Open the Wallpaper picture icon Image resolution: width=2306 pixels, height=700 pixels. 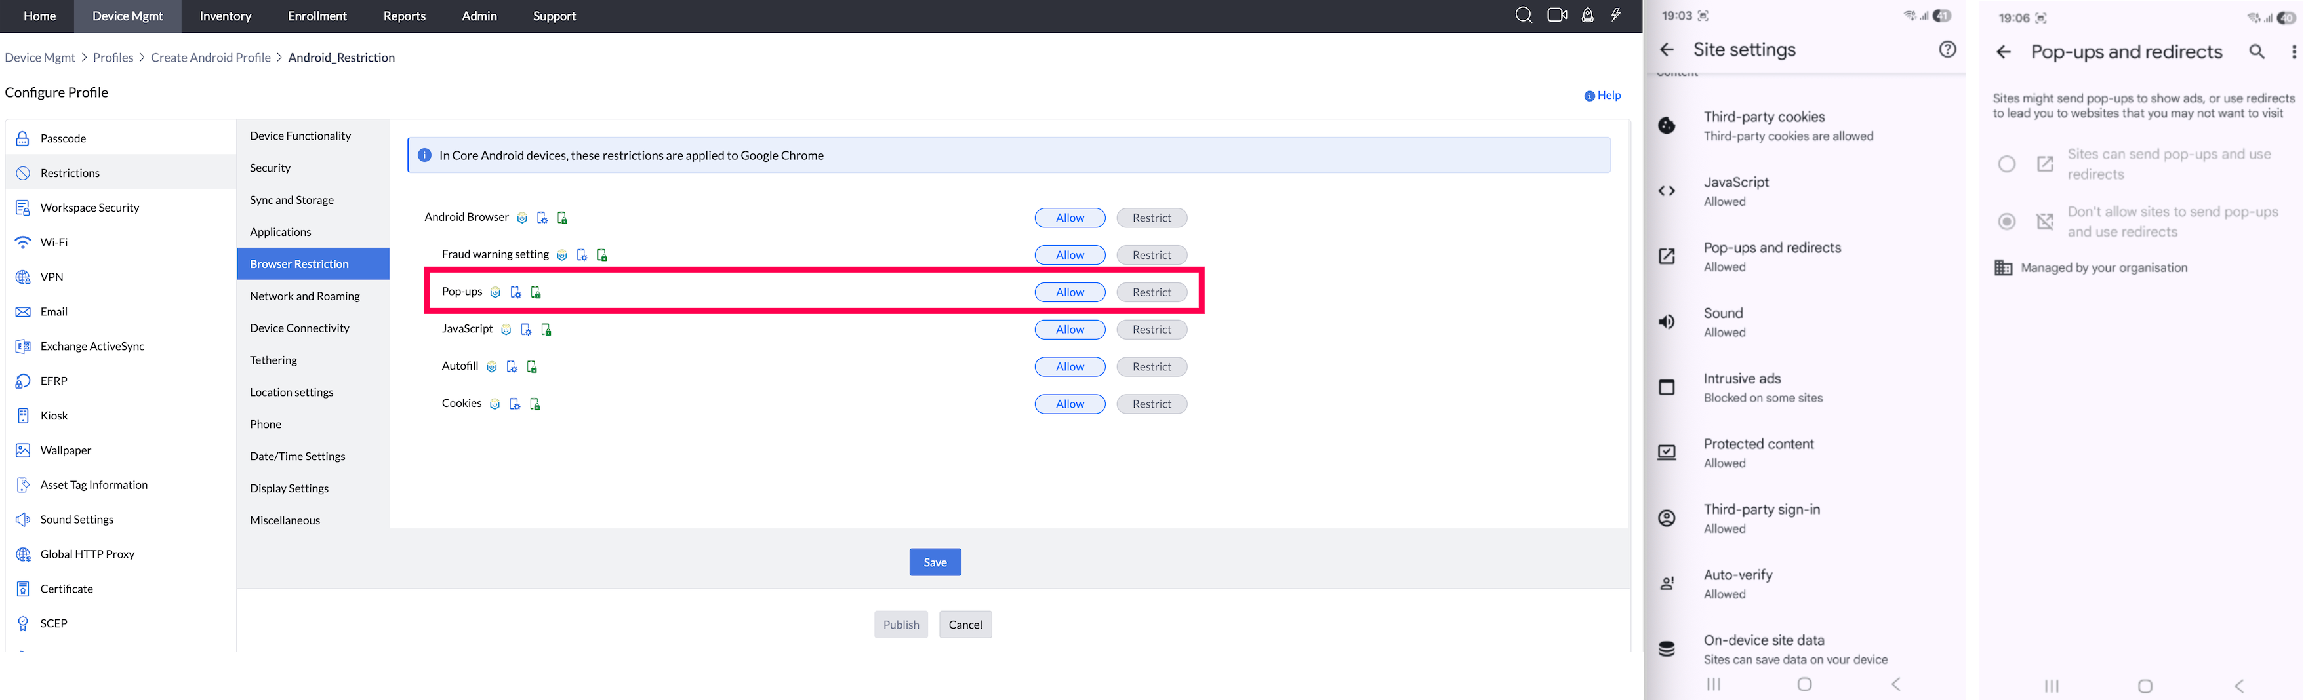(x=23, y=450)
